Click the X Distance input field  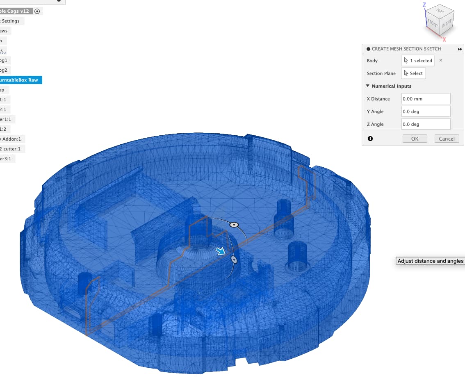pyautogui.click(x=426, y=99)
